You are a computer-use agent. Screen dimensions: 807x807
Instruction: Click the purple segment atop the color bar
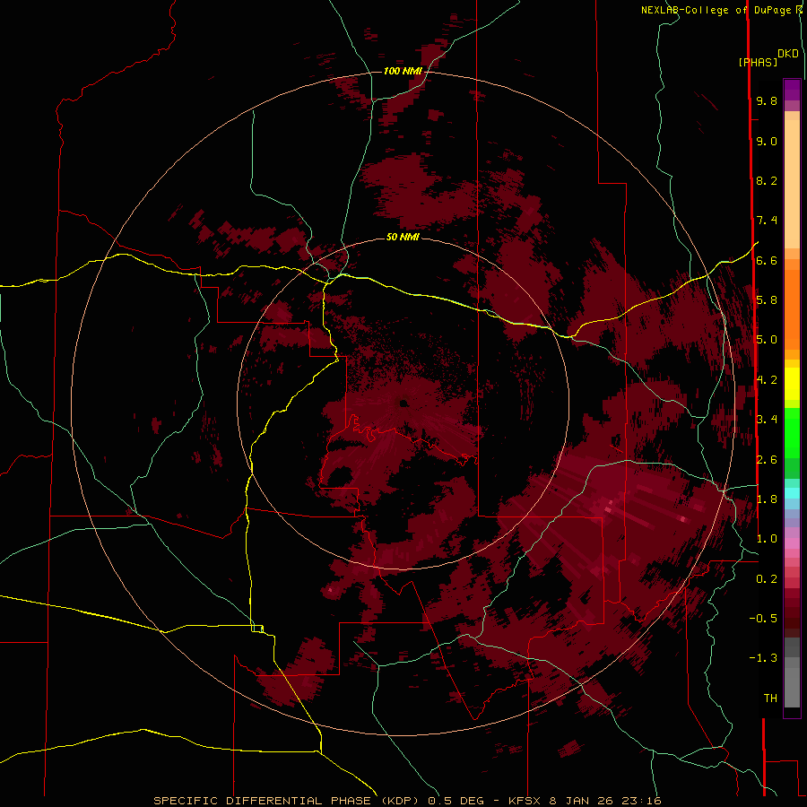point(792,90)
